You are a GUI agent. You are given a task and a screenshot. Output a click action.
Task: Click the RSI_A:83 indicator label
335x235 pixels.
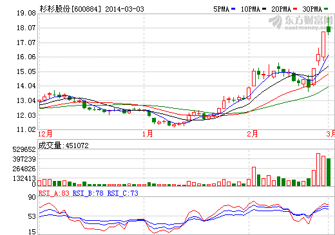click(x=54, y=193)
